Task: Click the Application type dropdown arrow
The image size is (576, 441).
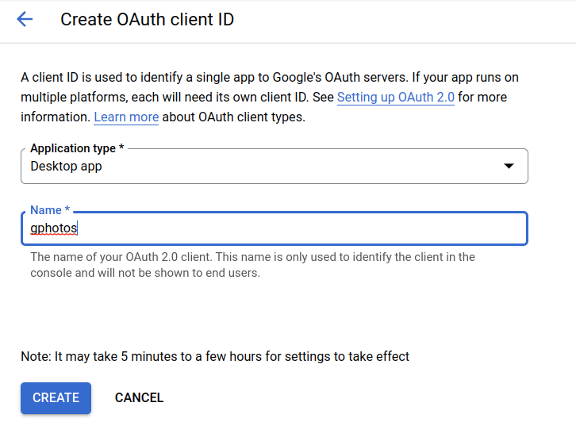Action: click(x=509, y=167)
